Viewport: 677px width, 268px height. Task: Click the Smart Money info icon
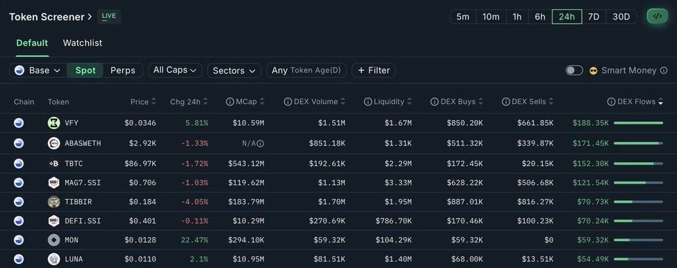click(x=664, y=70)
